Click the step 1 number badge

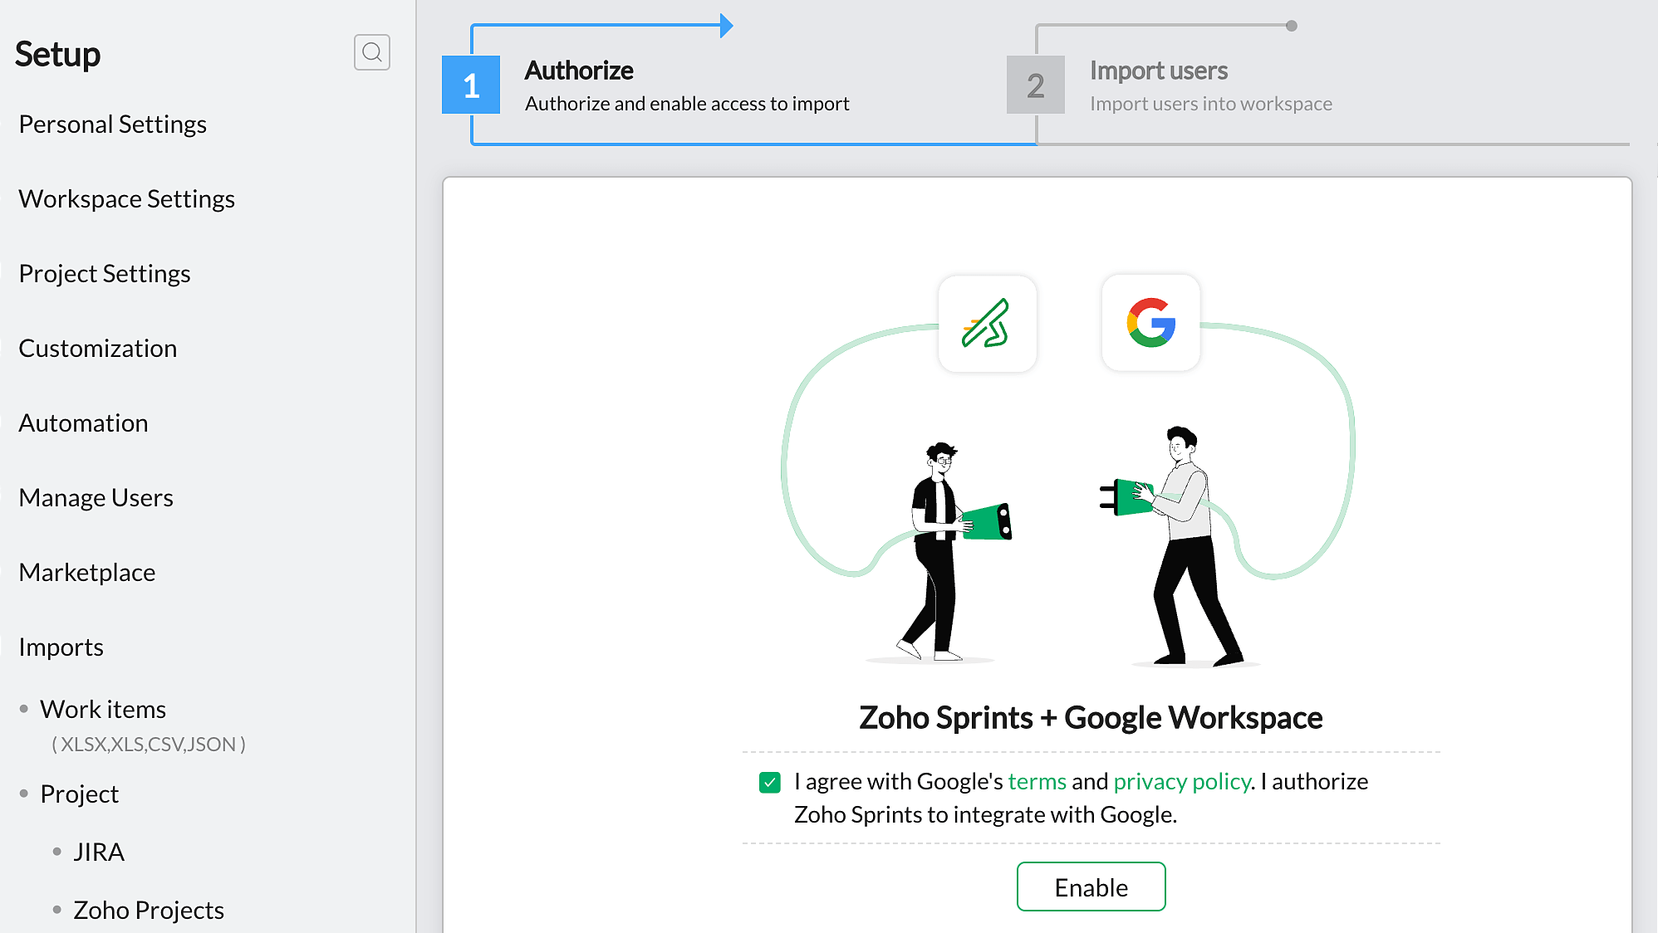pos(471,85)
